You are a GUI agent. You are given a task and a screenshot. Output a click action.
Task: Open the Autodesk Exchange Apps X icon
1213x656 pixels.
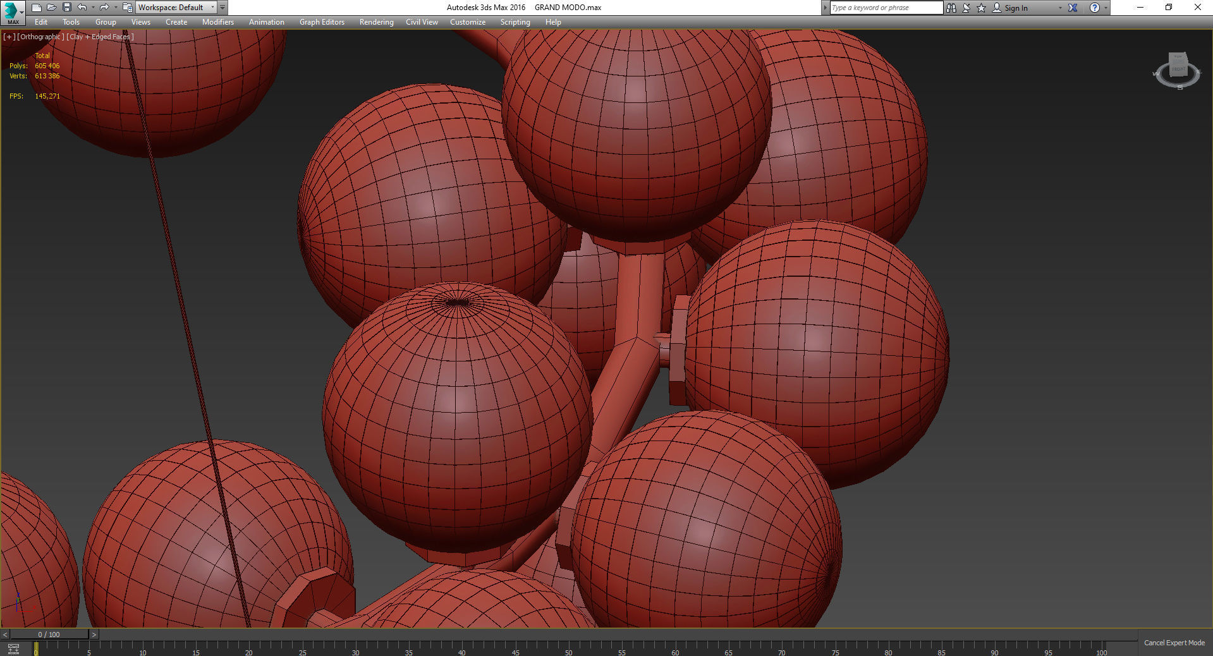click(x=1073, y=8)
